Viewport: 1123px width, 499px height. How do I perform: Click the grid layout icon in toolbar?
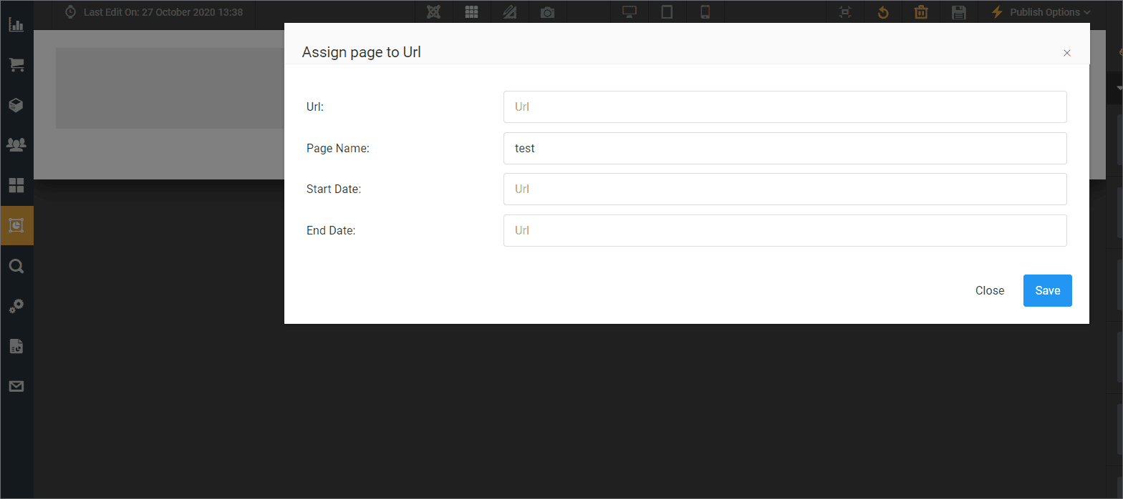tap(471, 12)
